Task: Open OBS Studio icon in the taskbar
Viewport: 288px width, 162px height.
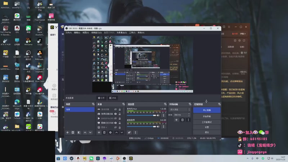Action: 124,158
